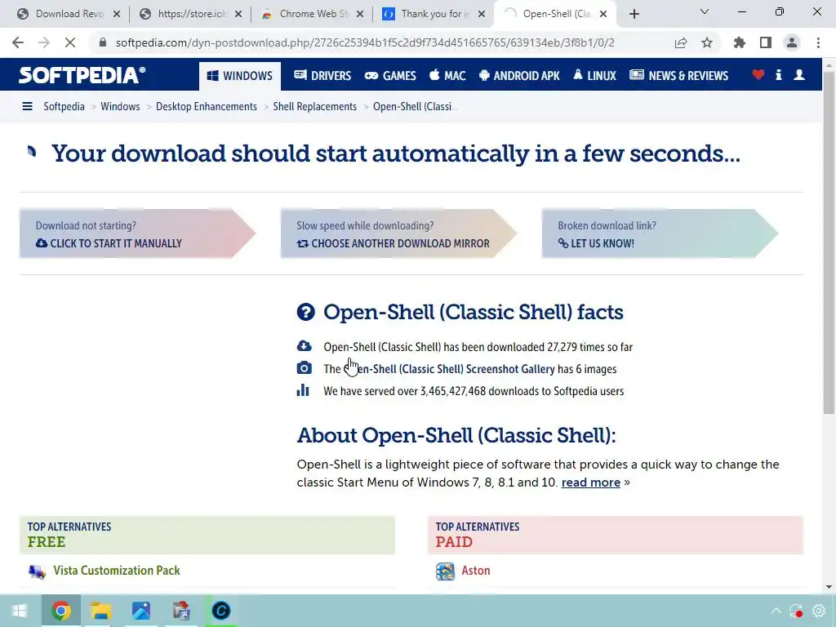Open the Windows section tab
This screenshot has width=836, height=627.
[240, 76]
